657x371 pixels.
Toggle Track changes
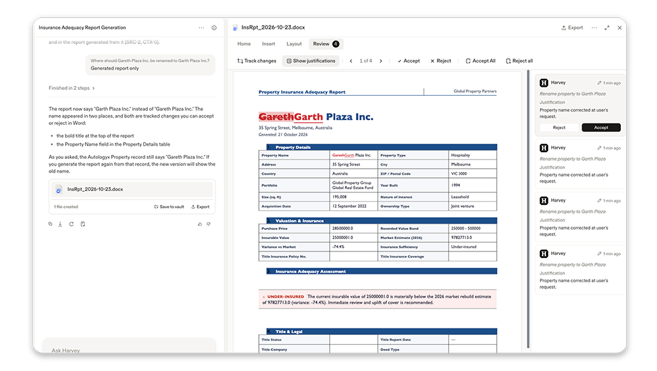tap(257, 60)
